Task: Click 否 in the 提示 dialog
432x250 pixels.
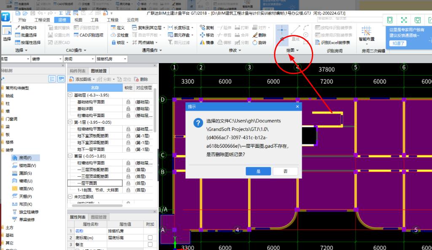Action: pyautogui.click(x=285, y=171)
